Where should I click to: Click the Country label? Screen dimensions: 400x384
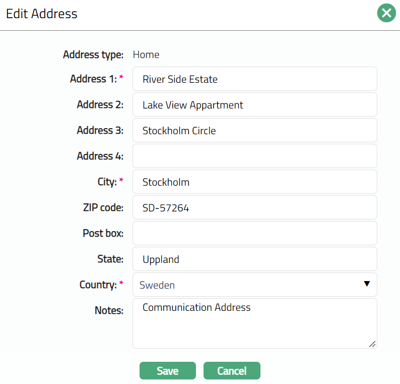coord(98,285)
